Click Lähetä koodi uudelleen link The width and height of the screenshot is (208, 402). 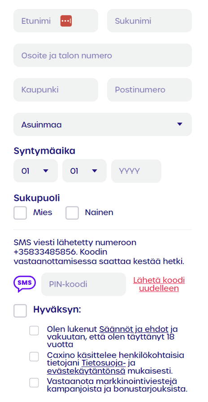click(159, 284)
